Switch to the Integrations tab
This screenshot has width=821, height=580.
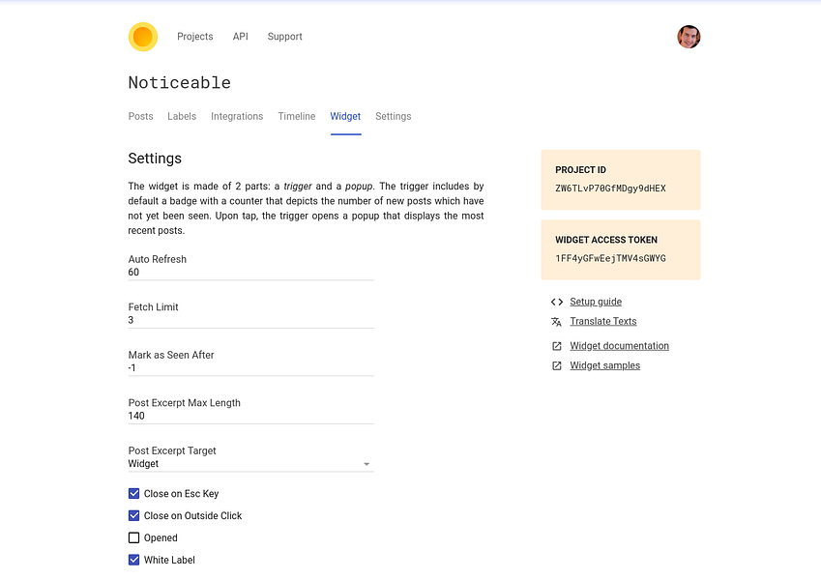[237, 116]
